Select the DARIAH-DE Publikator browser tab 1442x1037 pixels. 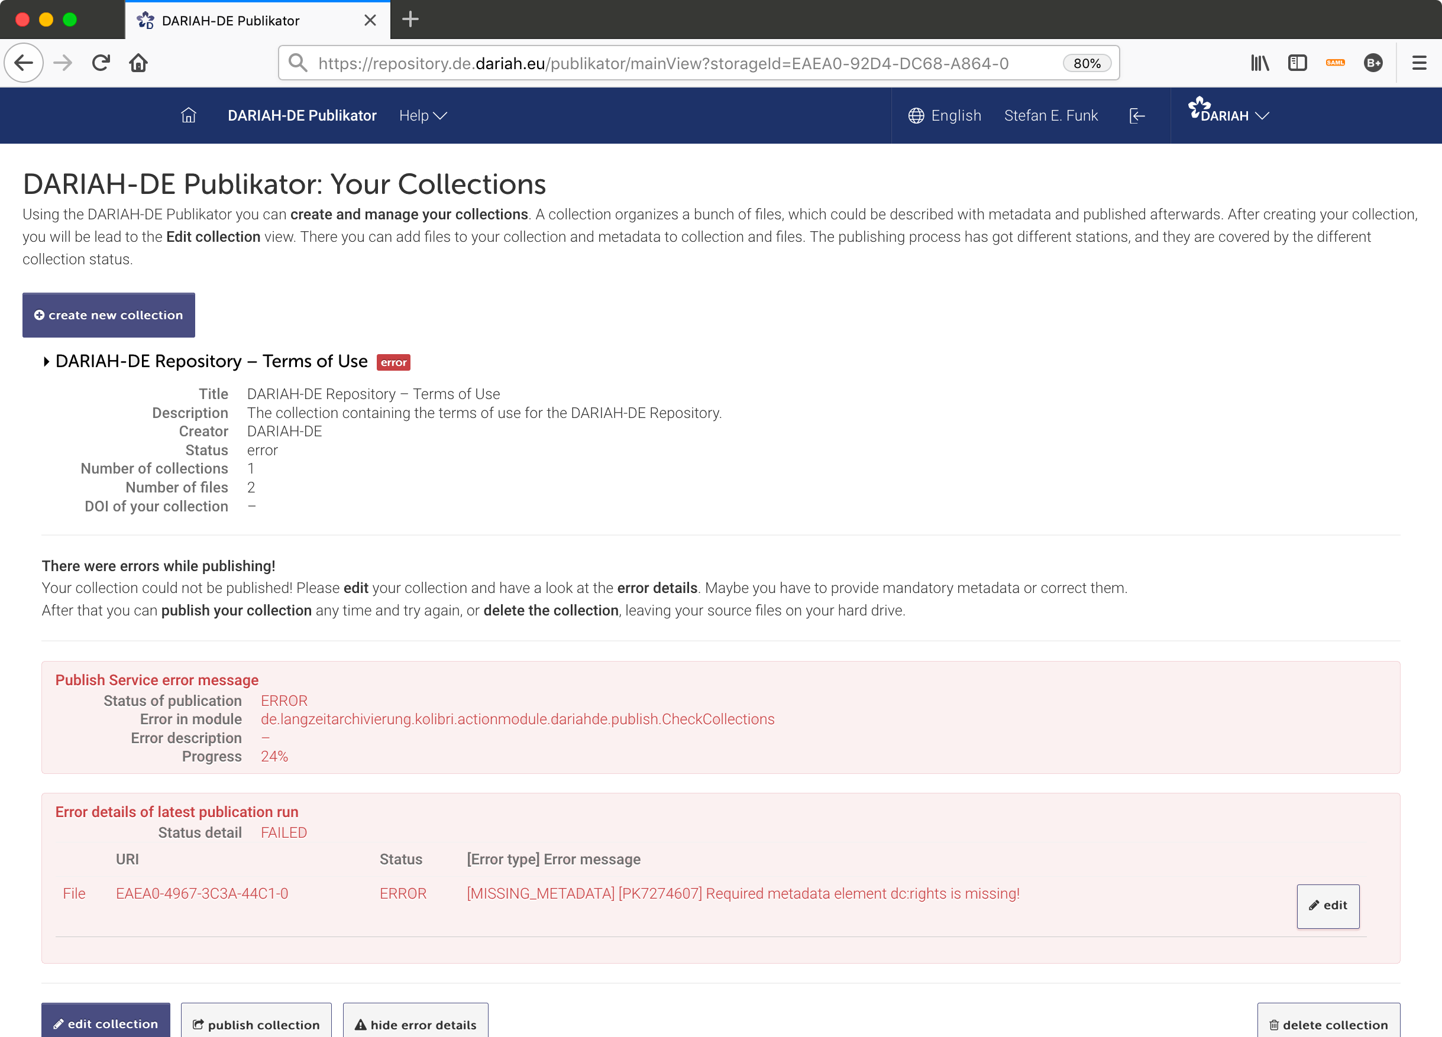point(241,20)
